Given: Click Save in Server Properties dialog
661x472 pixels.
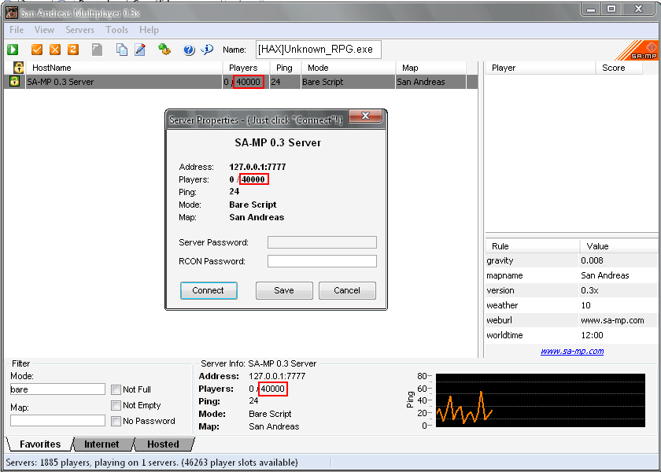Looking at the screenshot, I should click(284, 290).
